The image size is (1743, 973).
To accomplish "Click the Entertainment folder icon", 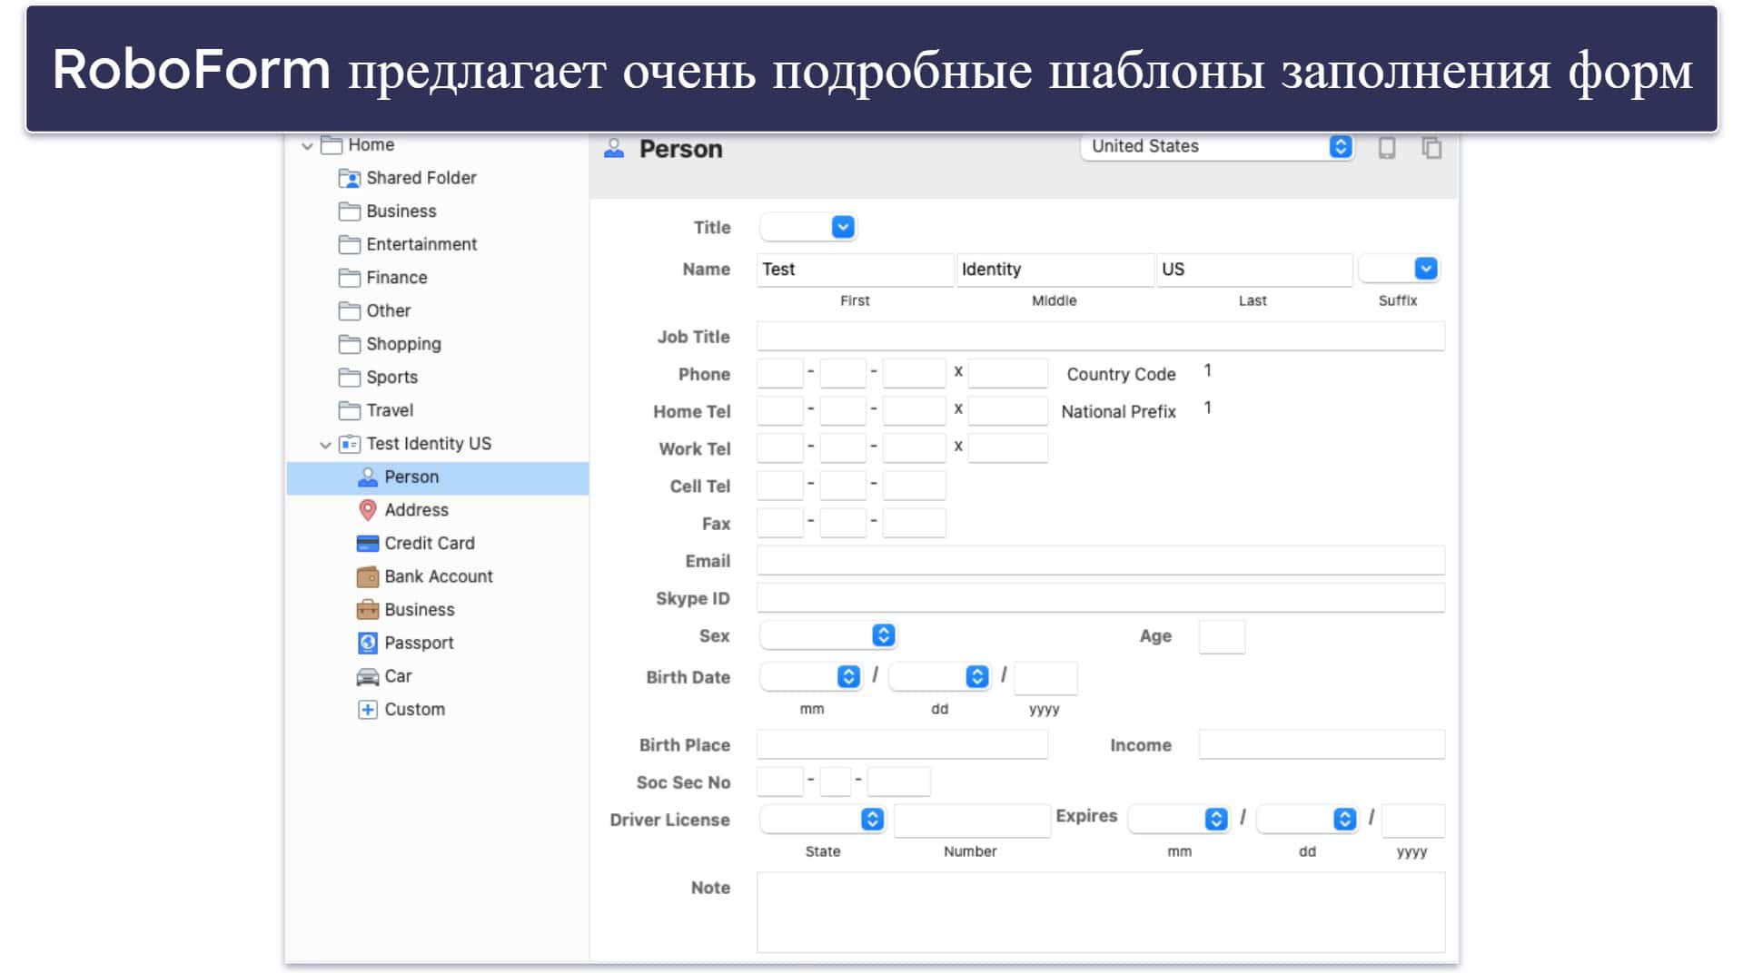I will click(350, 244).
